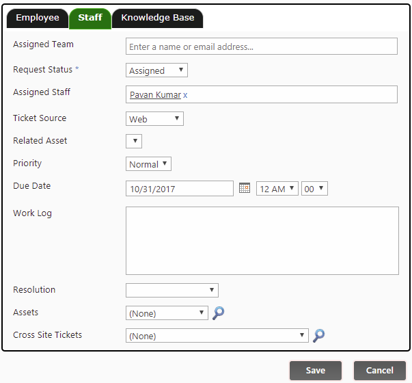Select the Staff tab
This screenshot has width=412, height=383.
pos(90,18)
